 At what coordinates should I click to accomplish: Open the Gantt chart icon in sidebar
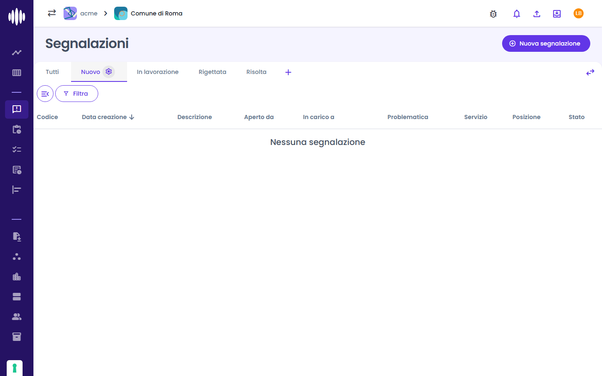[x=17, y=190]
